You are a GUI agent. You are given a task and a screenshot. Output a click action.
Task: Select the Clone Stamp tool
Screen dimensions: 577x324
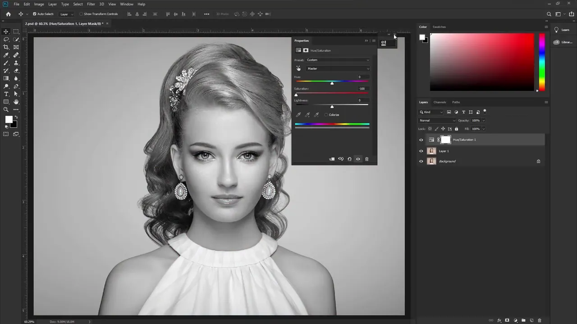click(x=16, y=63)
